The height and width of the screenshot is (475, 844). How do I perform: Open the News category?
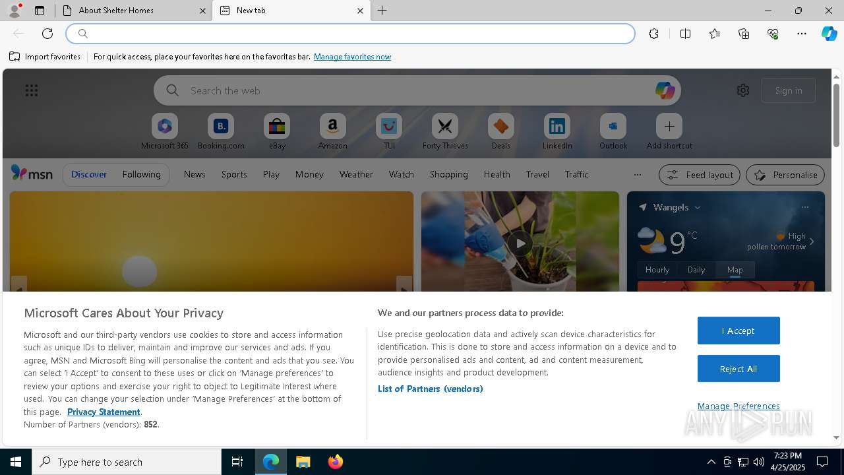[x=195, y=174]
